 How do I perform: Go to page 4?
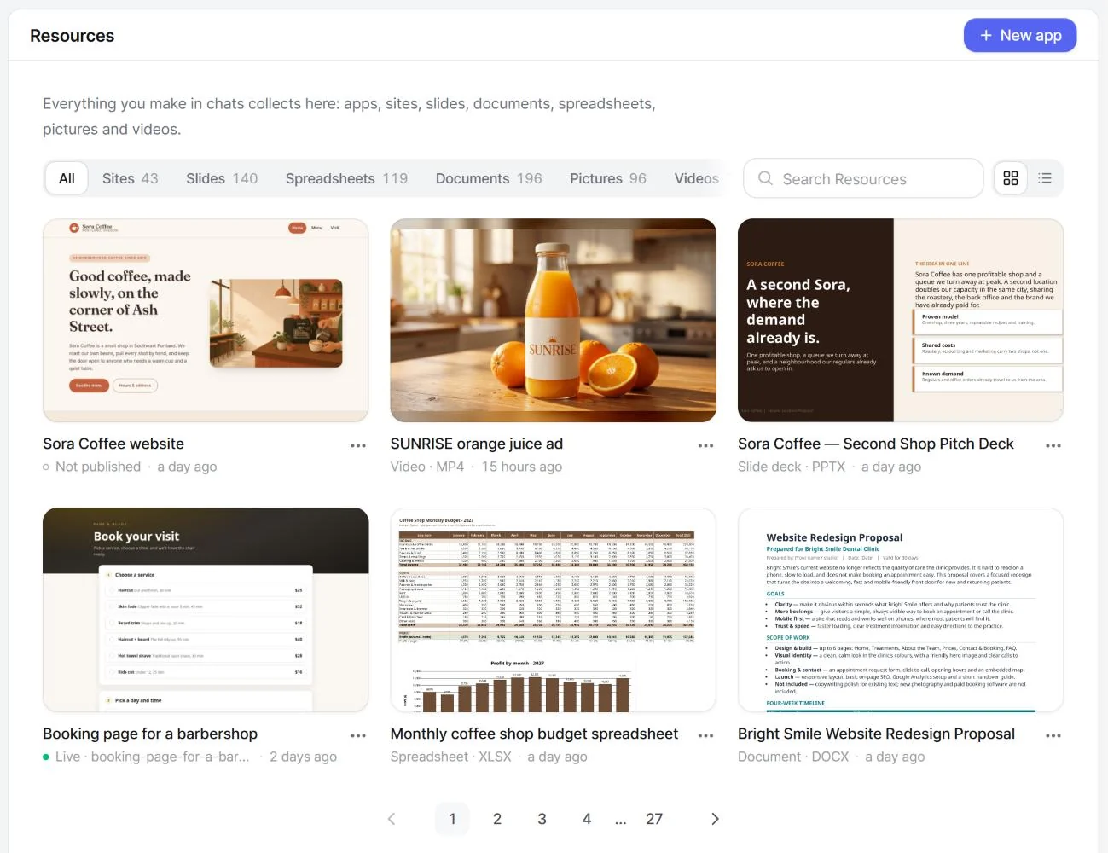coord(587,819)
